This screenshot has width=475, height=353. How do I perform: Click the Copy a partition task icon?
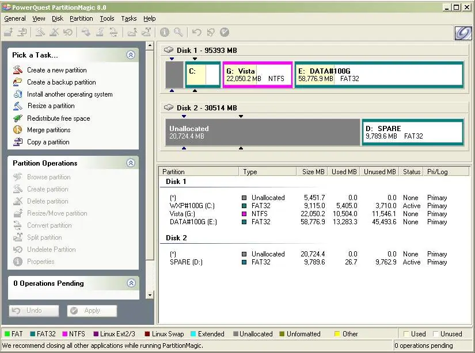click(x=17, y=142)
